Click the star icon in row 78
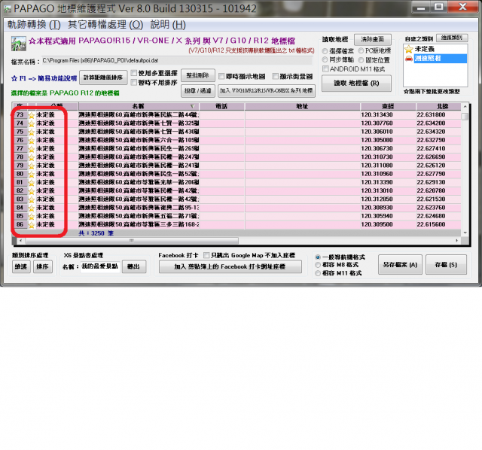Screen dimensions: 482x450 tap(32, 157)
